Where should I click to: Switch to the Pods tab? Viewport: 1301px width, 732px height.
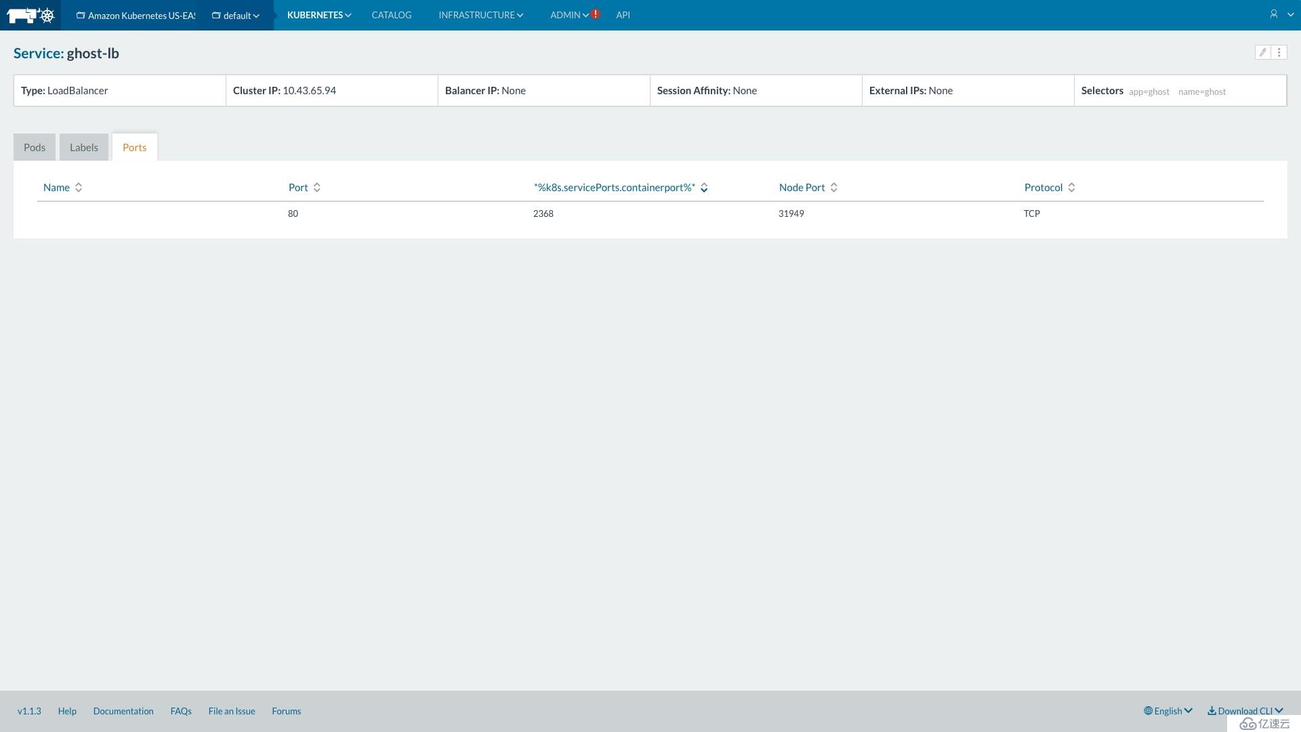(x=35, y=147)
